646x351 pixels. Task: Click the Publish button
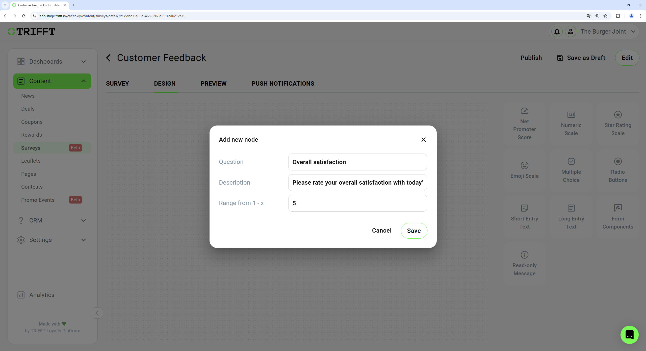531,58
